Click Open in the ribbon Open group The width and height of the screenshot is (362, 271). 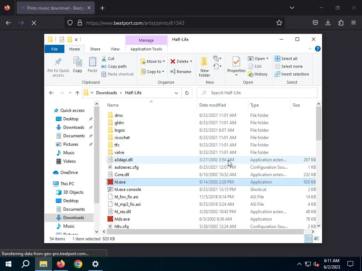click(x=256, y=59)
